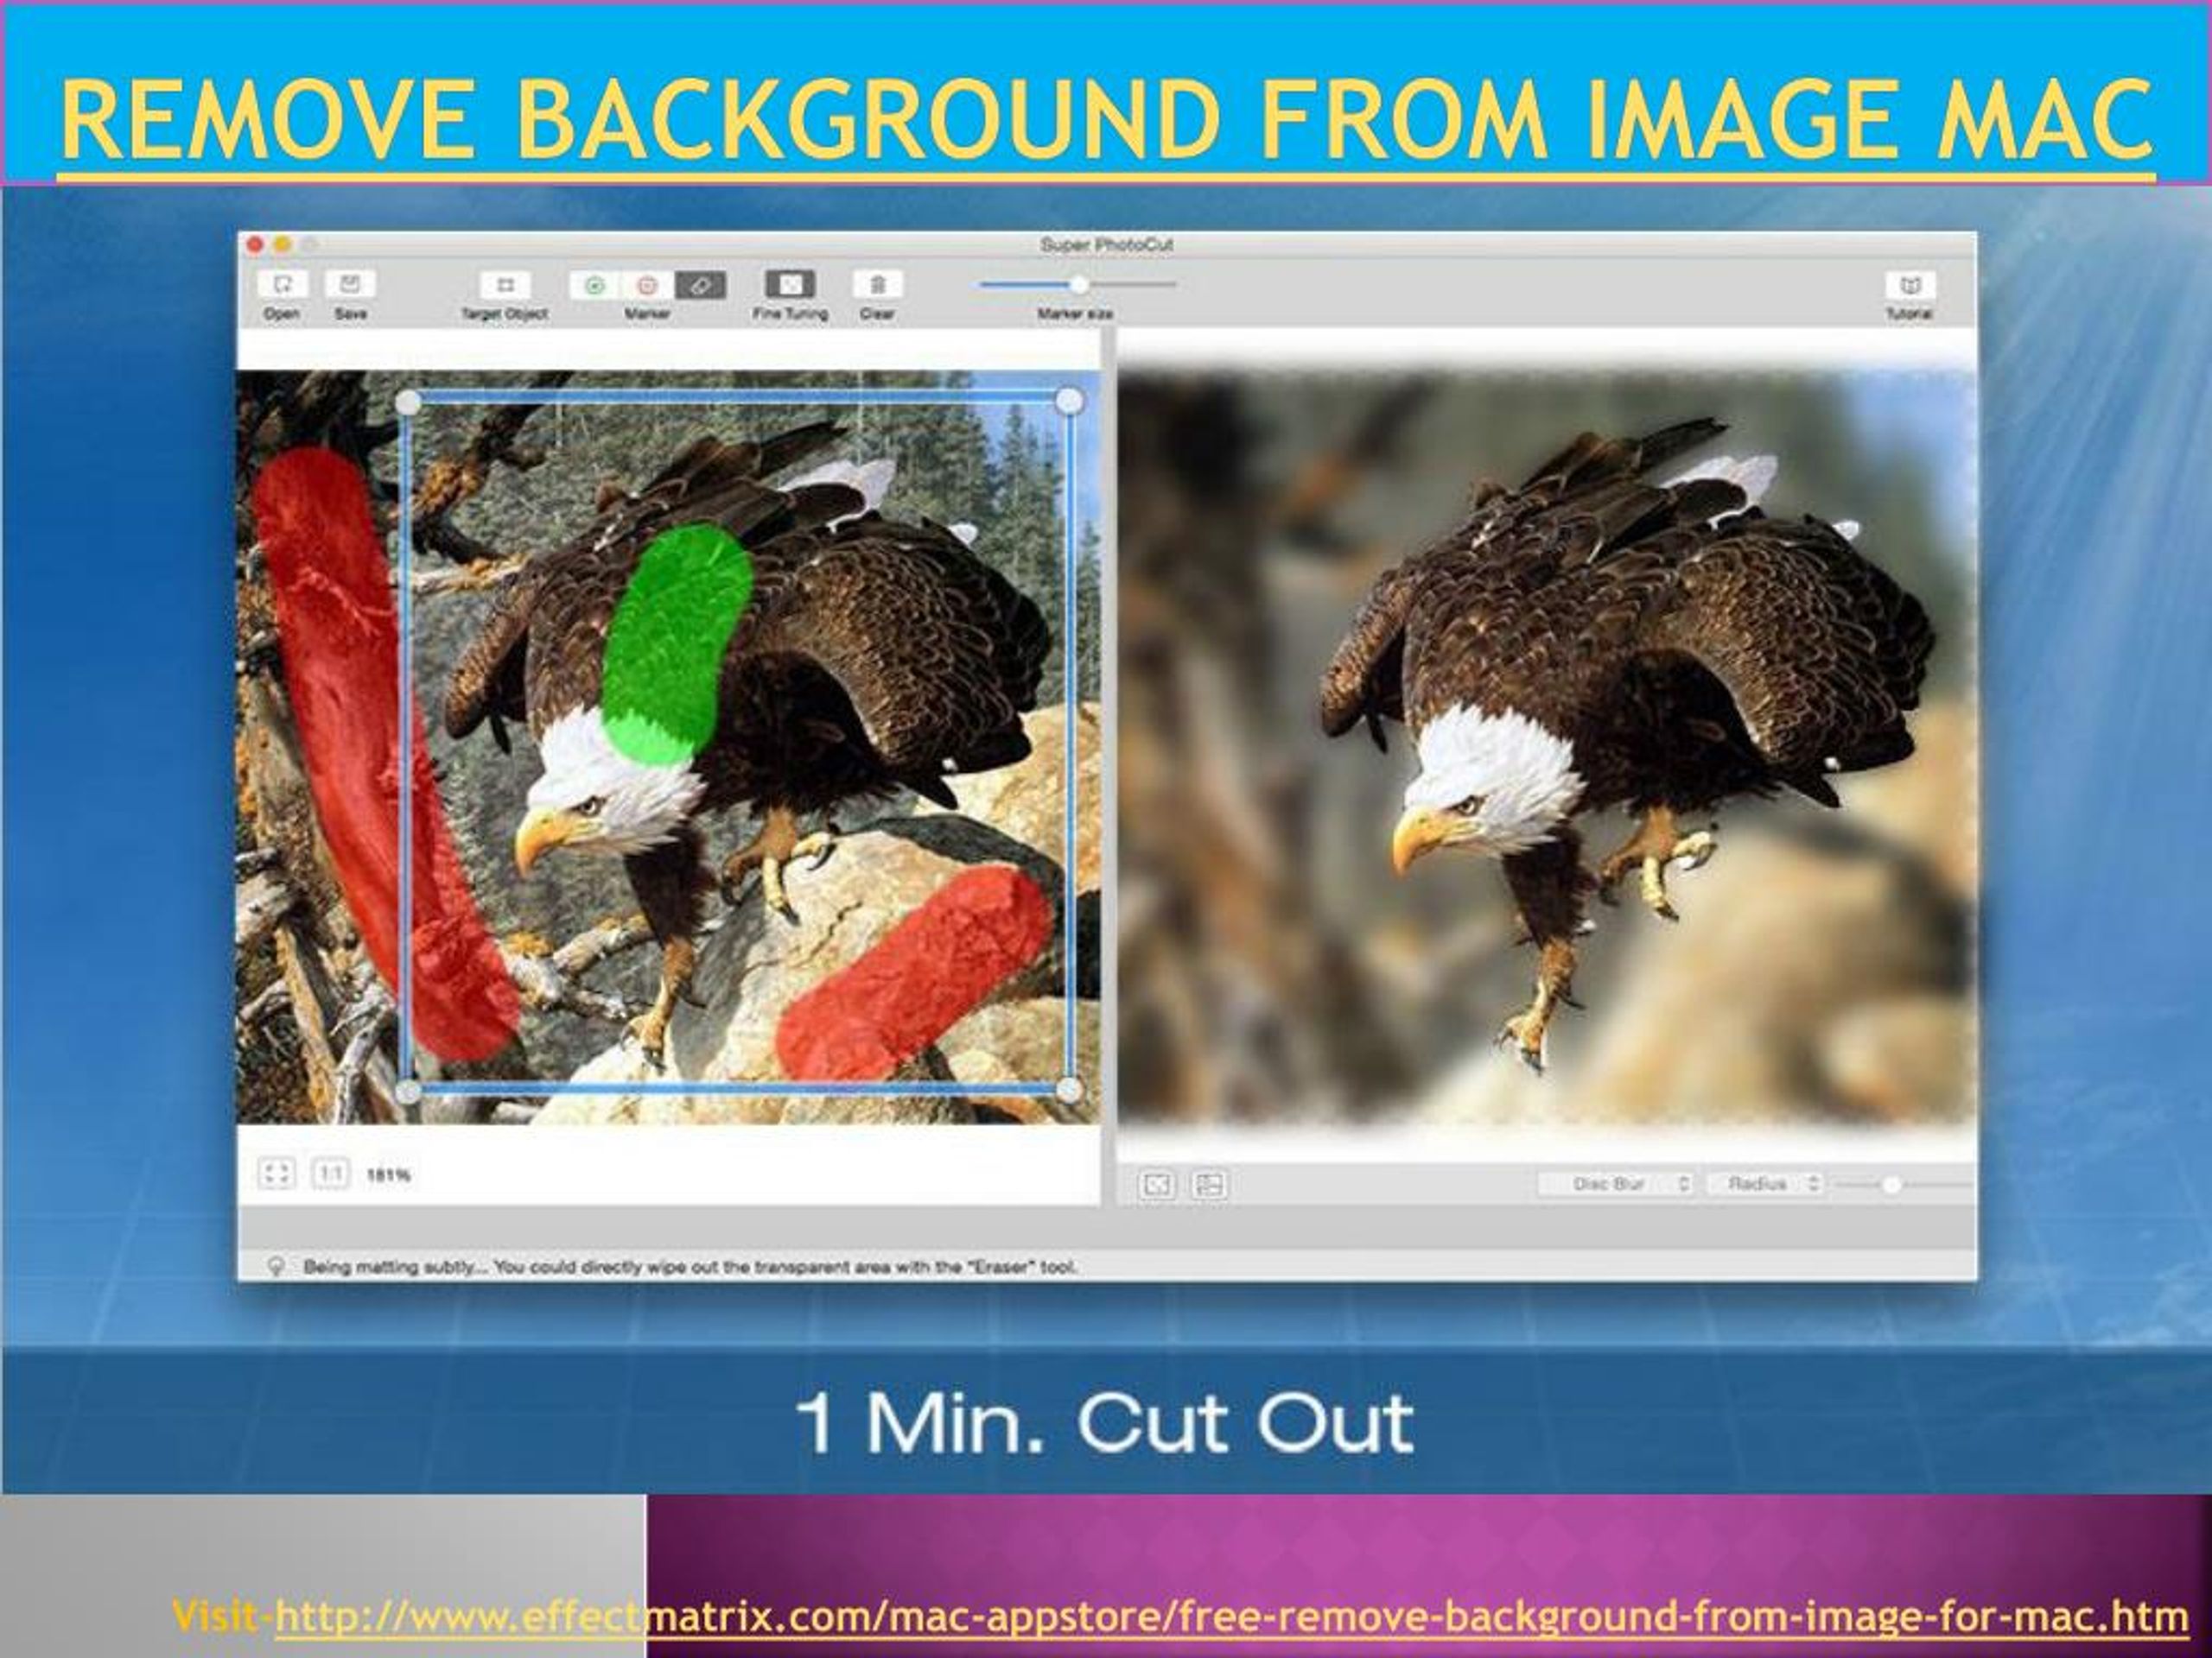Click the bottom-right selection handle

coord(1069,1091)
